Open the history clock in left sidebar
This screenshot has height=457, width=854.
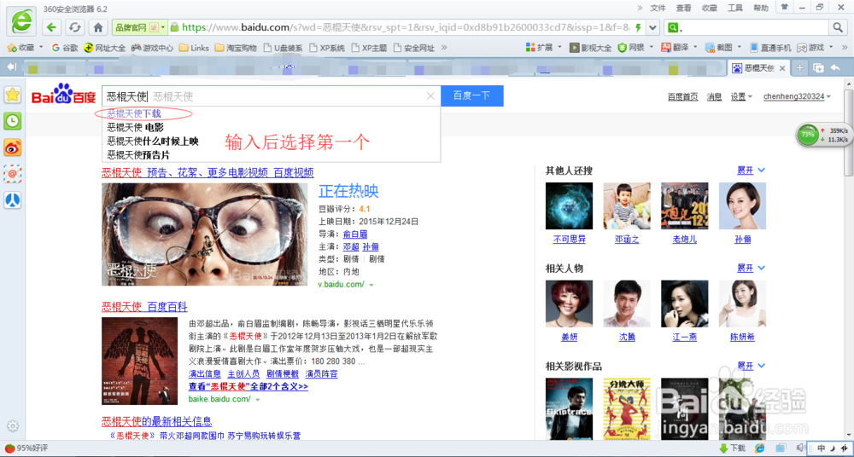tap(13, 121)
